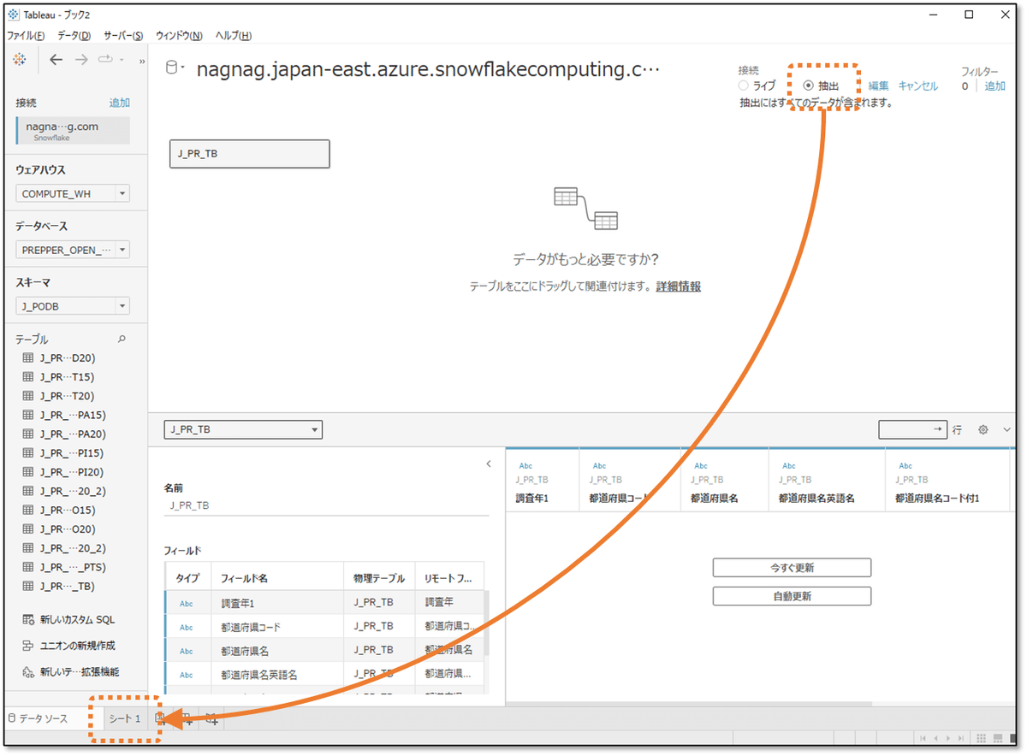Select the J_PR_TB table box on canvas
This screenshot has width=1027, height=756.
tap(249, 154)
